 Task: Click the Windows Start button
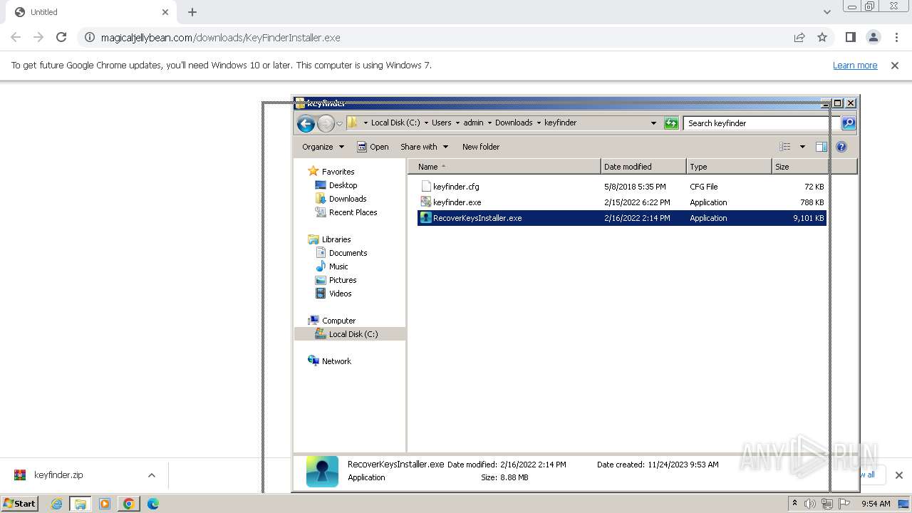20,503
